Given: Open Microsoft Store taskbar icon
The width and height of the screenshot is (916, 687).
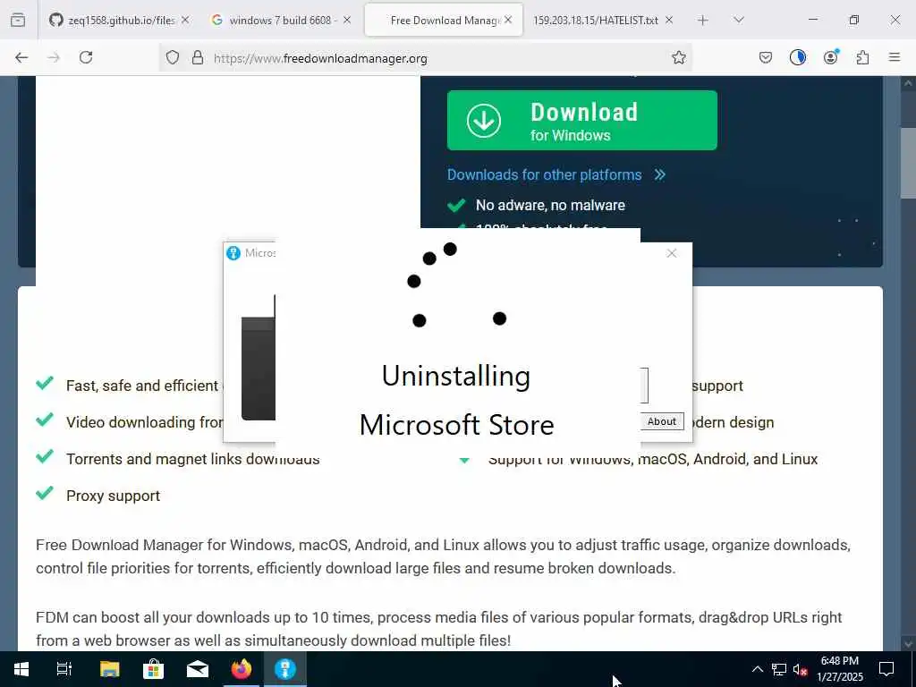Looking at the screenshot, I should point(153,669).
